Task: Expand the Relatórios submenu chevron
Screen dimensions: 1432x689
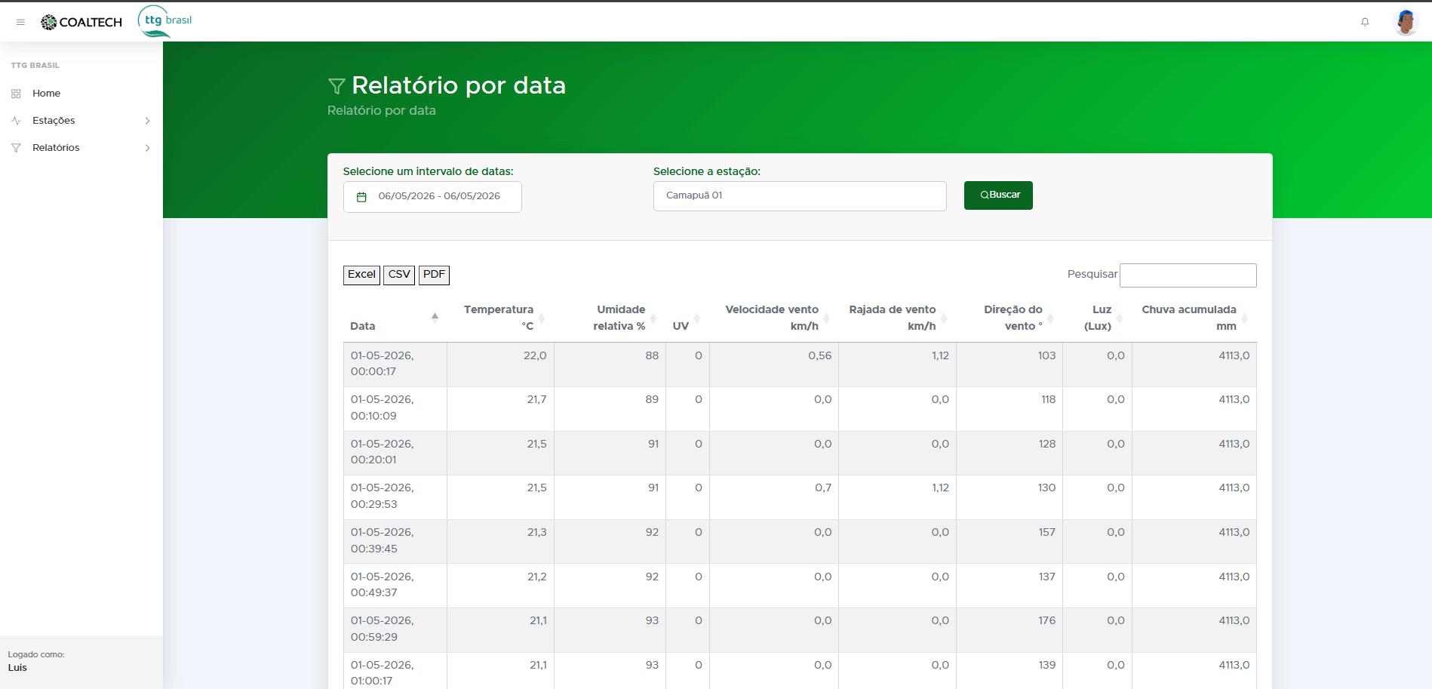Action: point(147,148)
